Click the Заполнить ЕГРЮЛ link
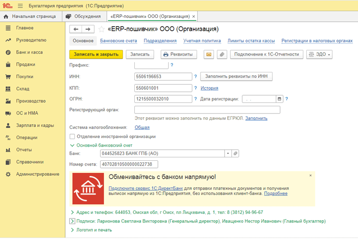The width and height of the screenshot is (358, 239). coord(257,118)
